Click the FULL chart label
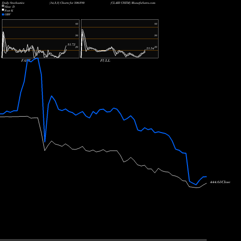The height and width of the screenshot is (241, 241). click(x=105, y=61)
